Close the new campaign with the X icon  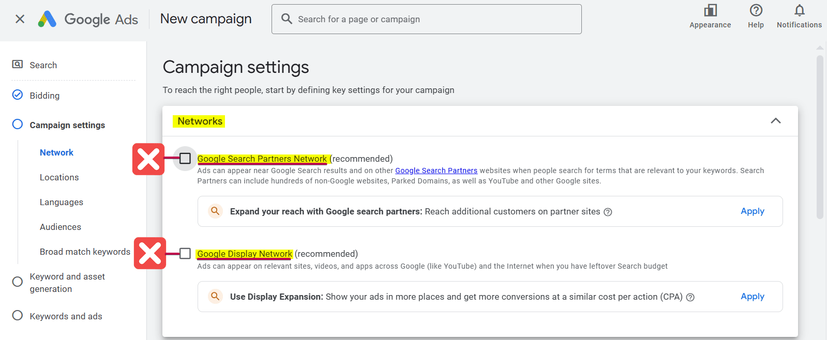20,19
